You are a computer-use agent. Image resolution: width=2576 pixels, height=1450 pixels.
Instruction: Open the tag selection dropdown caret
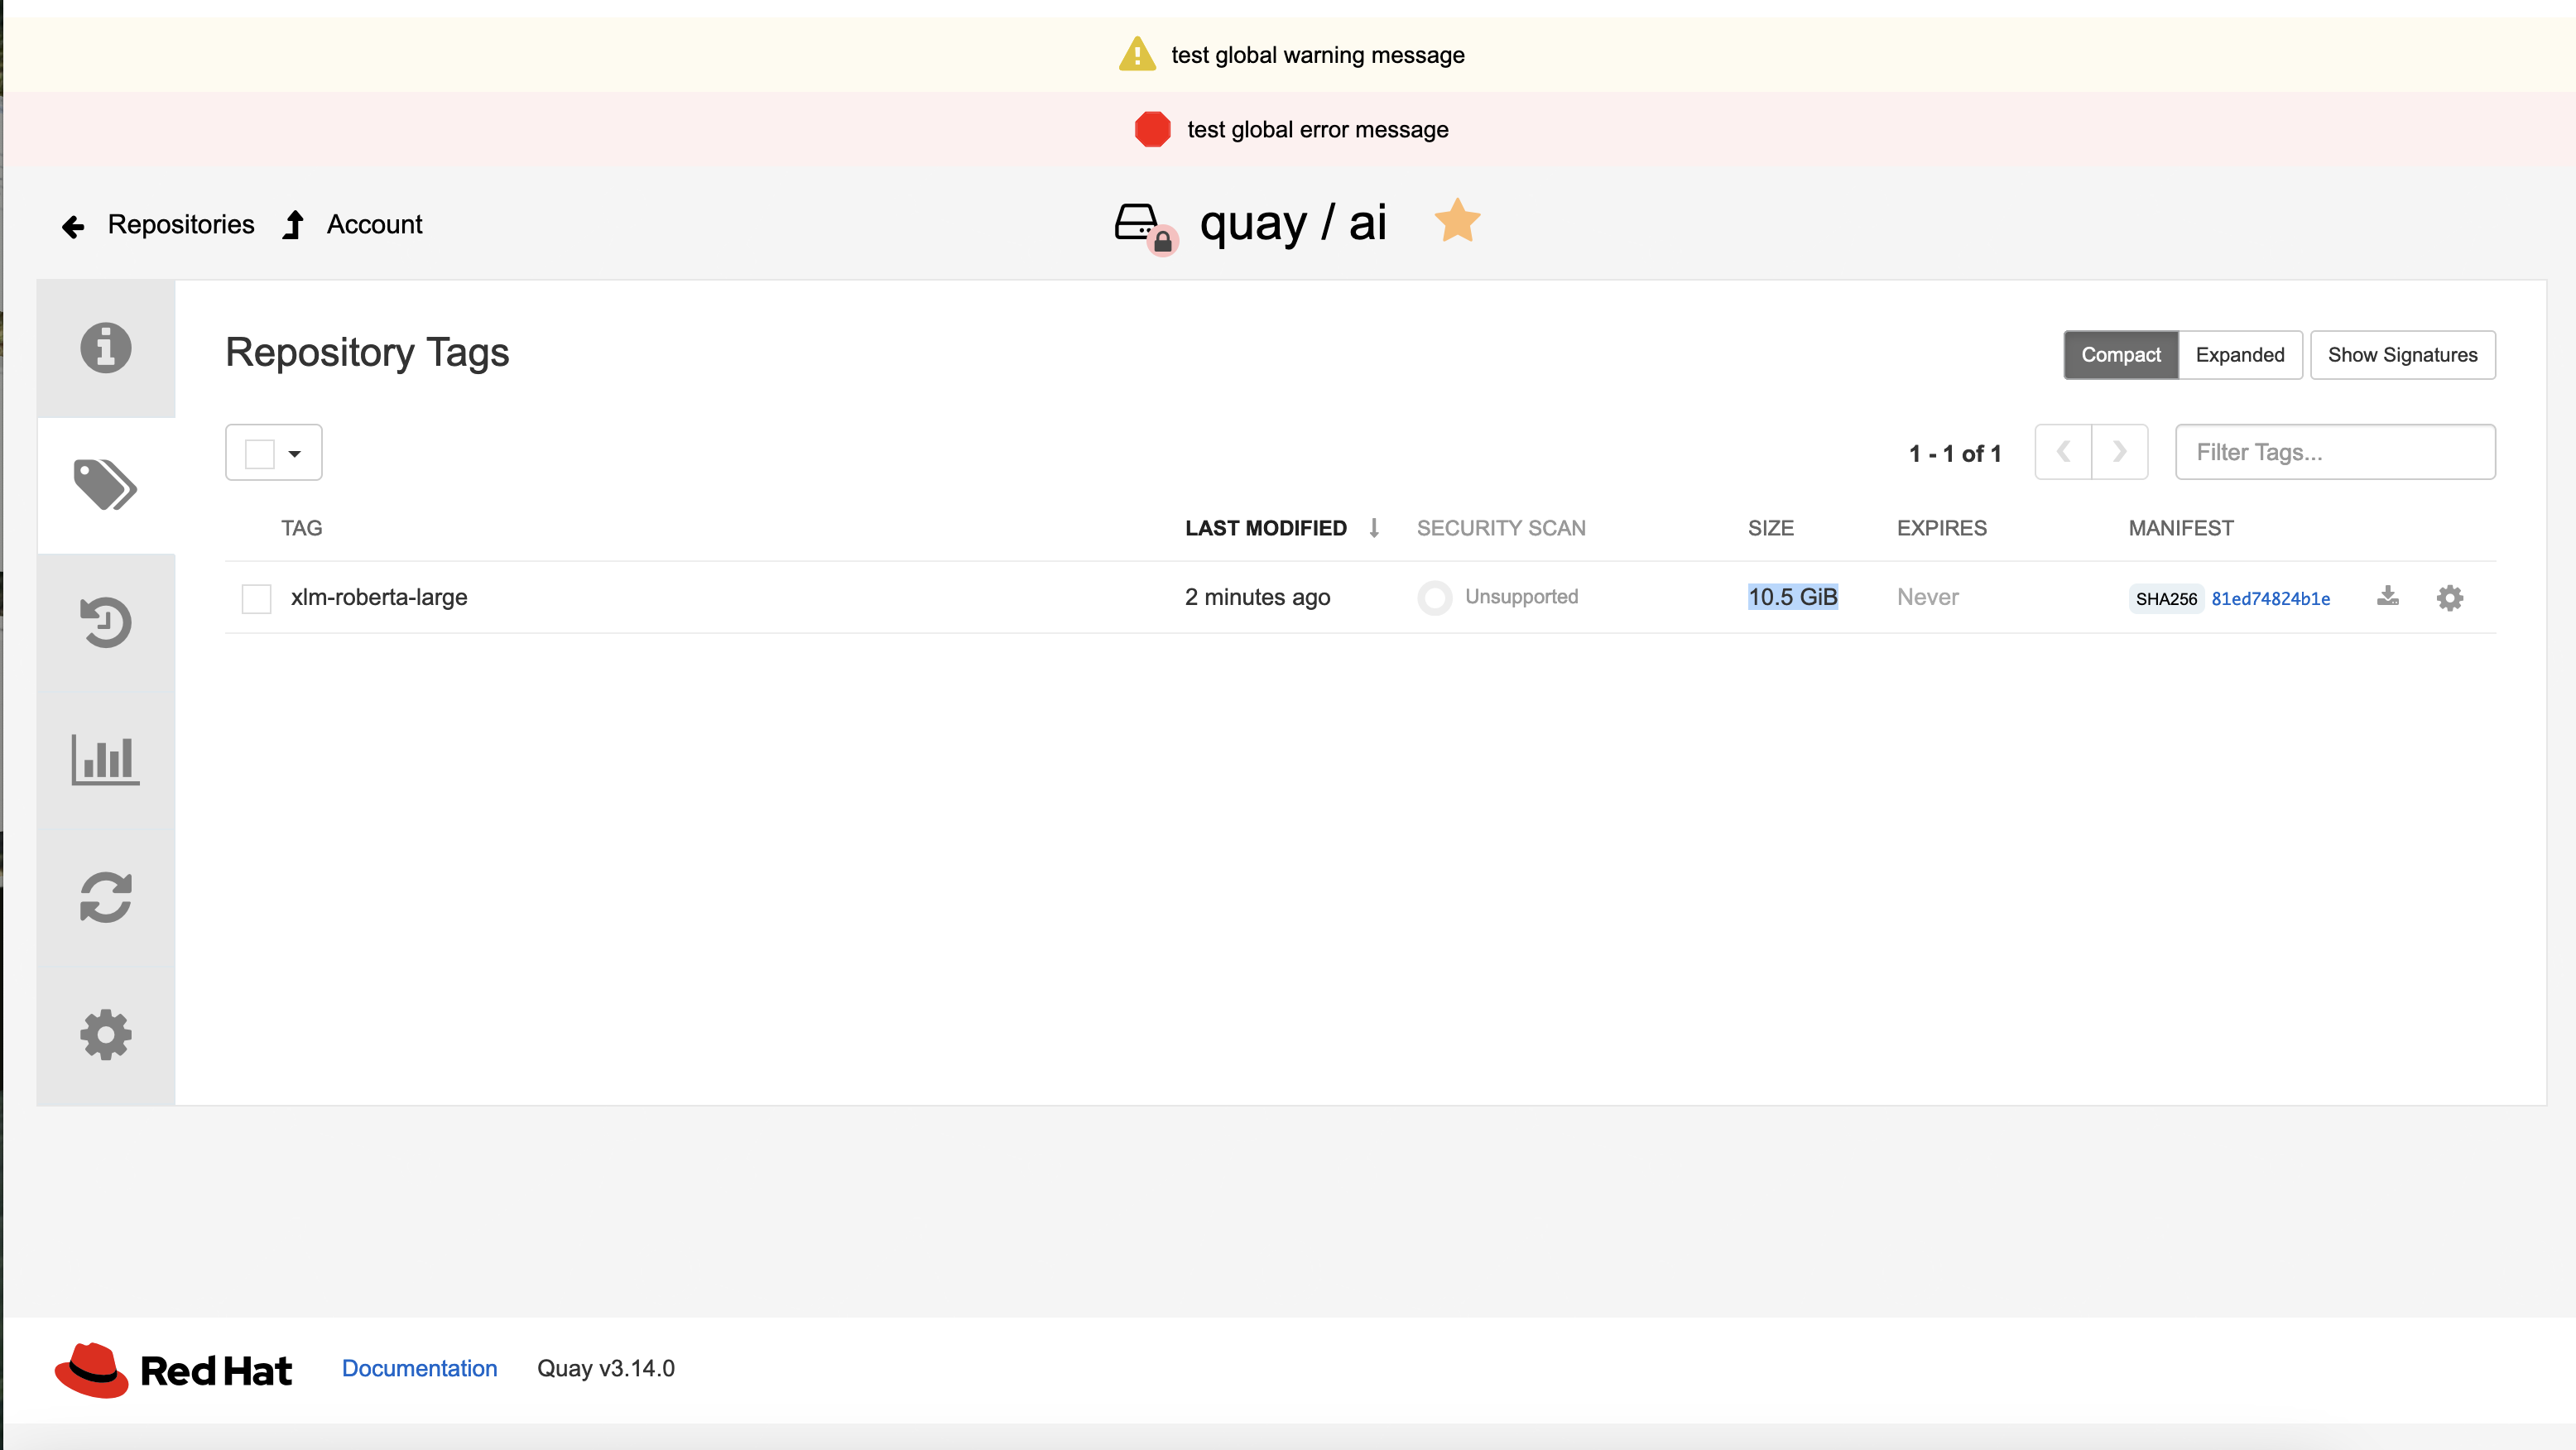tap(295, 453)
